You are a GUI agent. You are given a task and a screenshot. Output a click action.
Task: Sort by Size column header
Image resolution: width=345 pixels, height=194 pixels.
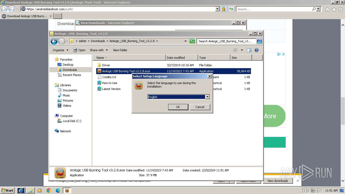pyautogui.click(x=241, y=58)
